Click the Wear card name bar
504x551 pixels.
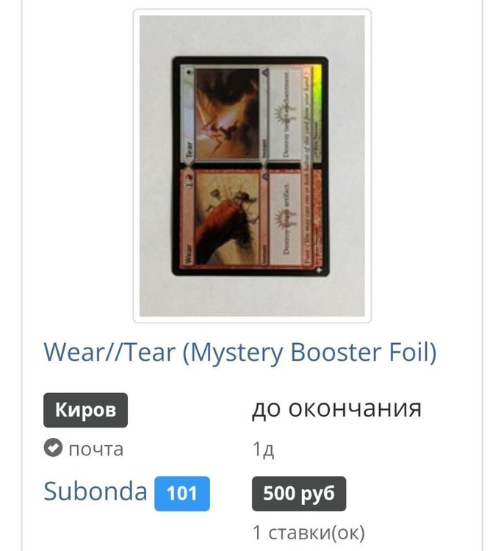188,218
